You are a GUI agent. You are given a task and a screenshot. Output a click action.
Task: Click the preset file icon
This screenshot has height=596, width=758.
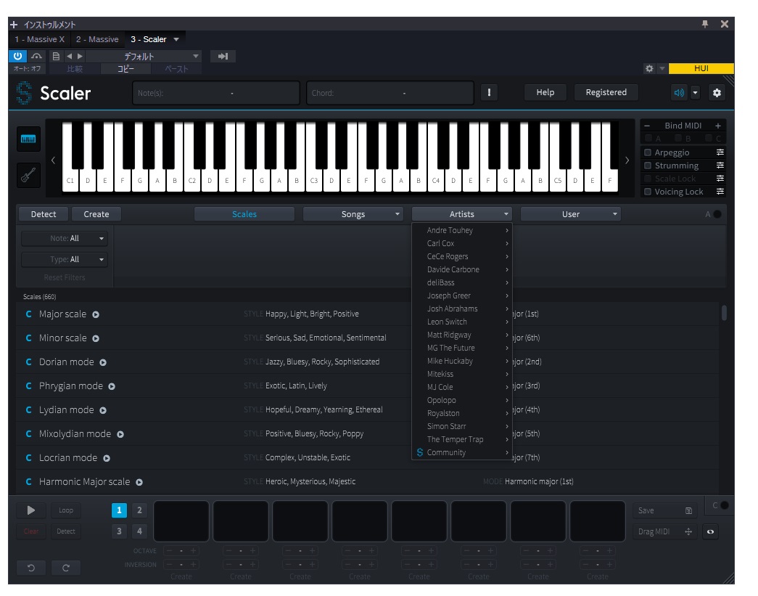pos(56,56)
